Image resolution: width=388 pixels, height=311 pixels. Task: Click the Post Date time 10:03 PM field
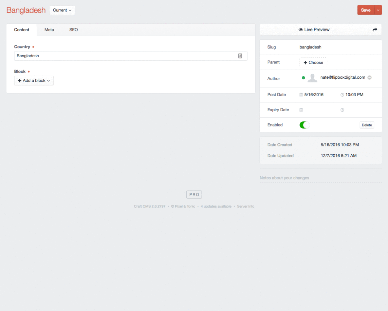354,95
